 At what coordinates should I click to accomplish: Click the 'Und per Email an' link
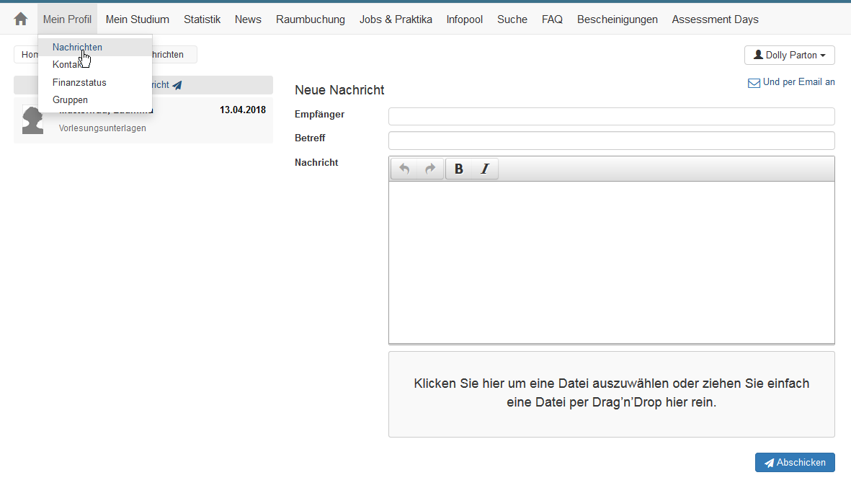(x=798, y=82)
